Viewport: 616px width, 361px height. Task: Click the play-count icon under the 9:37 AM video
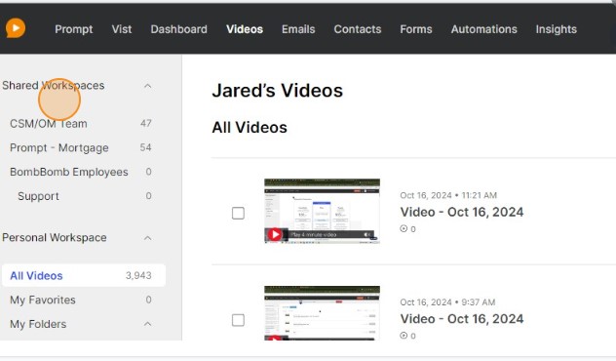[x=404, y=336]
